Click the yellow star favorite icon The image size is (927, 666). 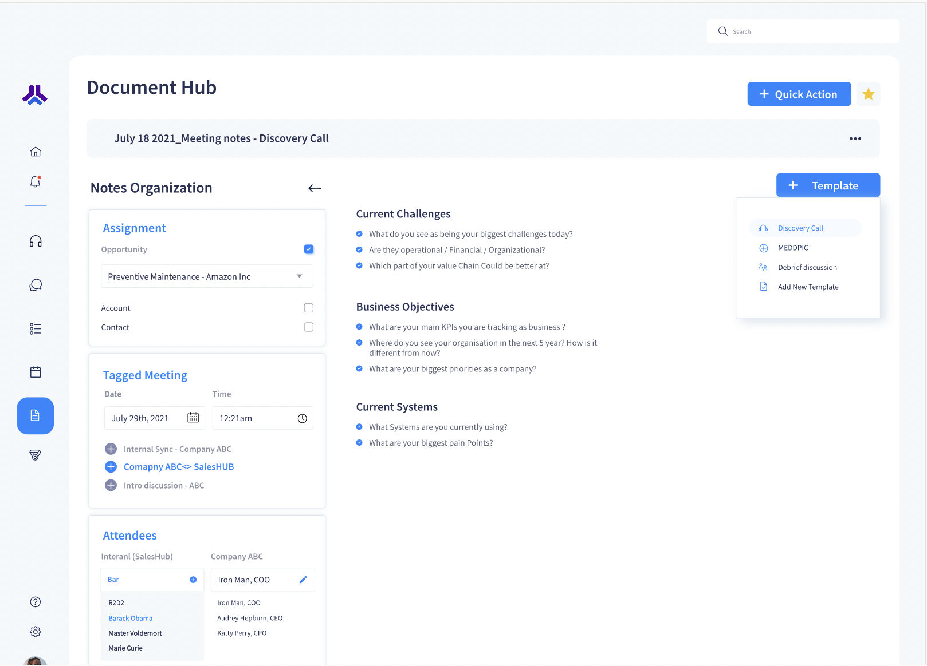pyautogui.click(x=868, y=93)
